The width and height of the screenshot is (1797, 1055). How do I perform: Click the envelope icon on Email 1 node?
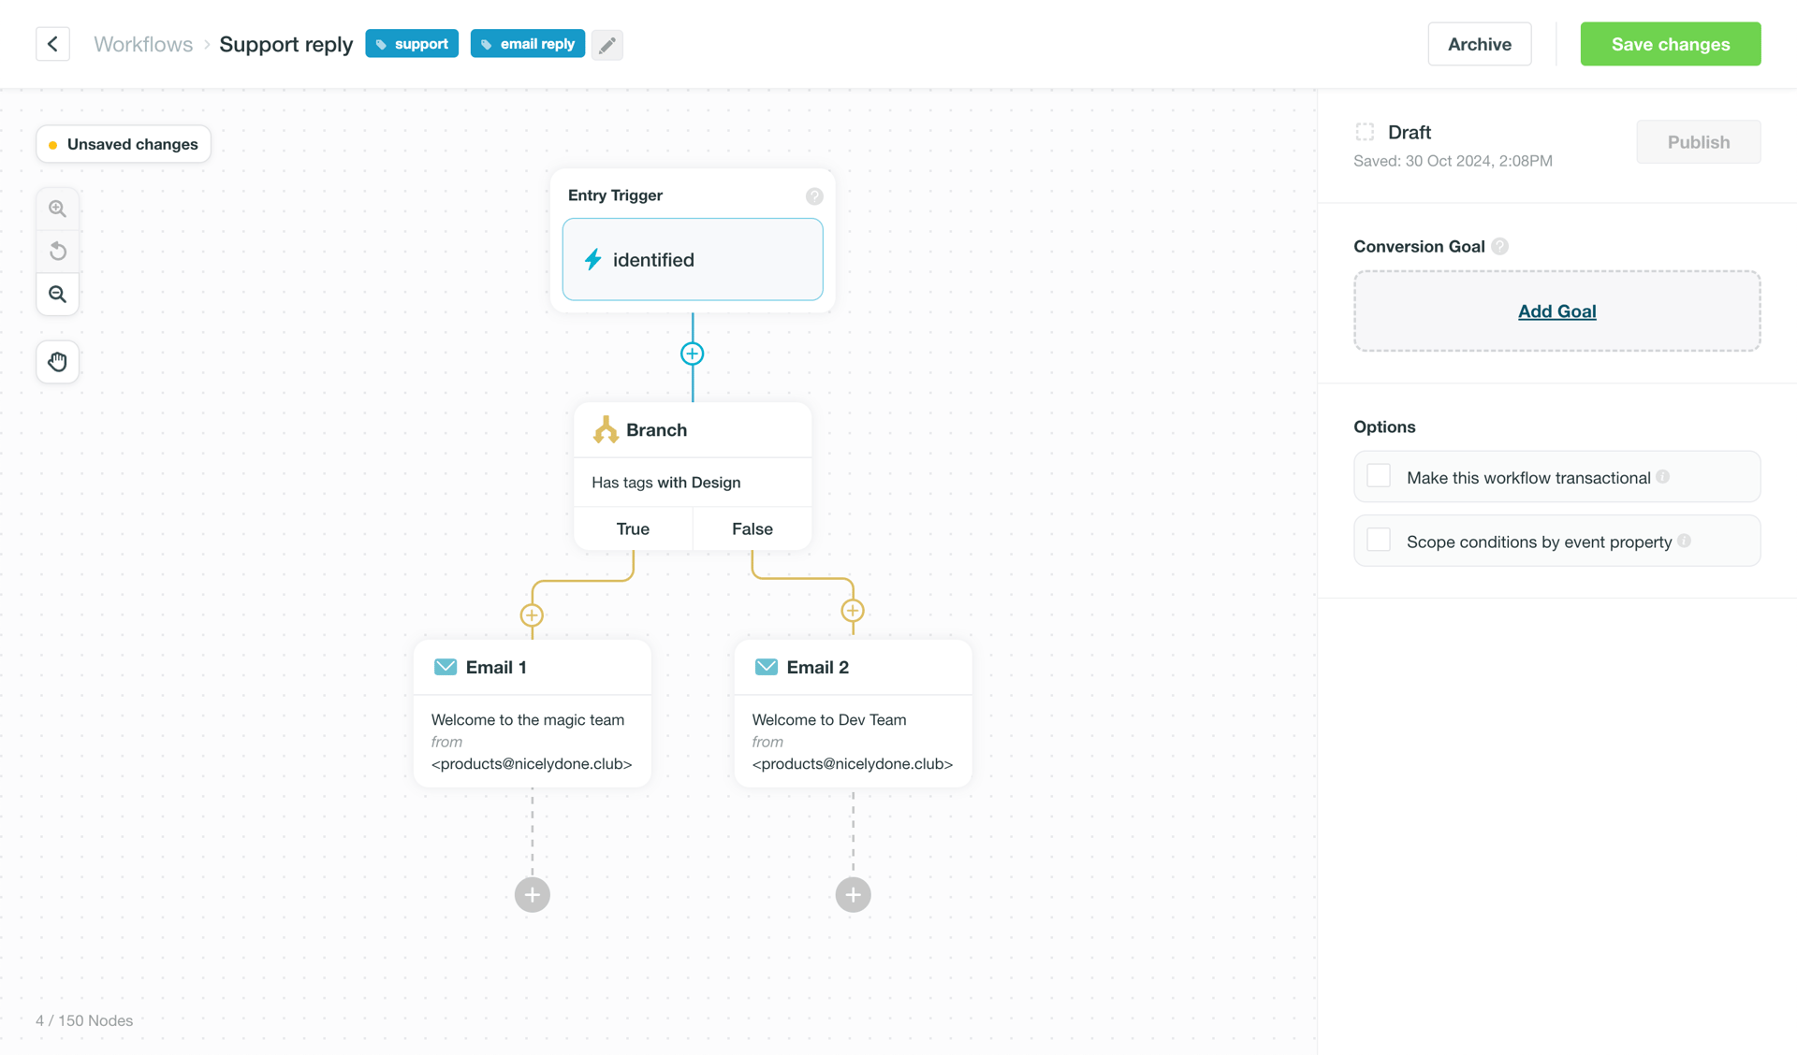pyautogui.click(x=445, y=667)
